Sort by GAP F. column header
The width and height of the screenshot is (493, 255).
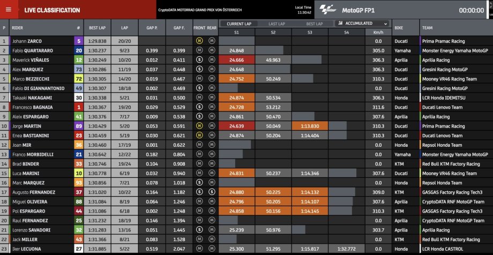[x=179, y=28]
